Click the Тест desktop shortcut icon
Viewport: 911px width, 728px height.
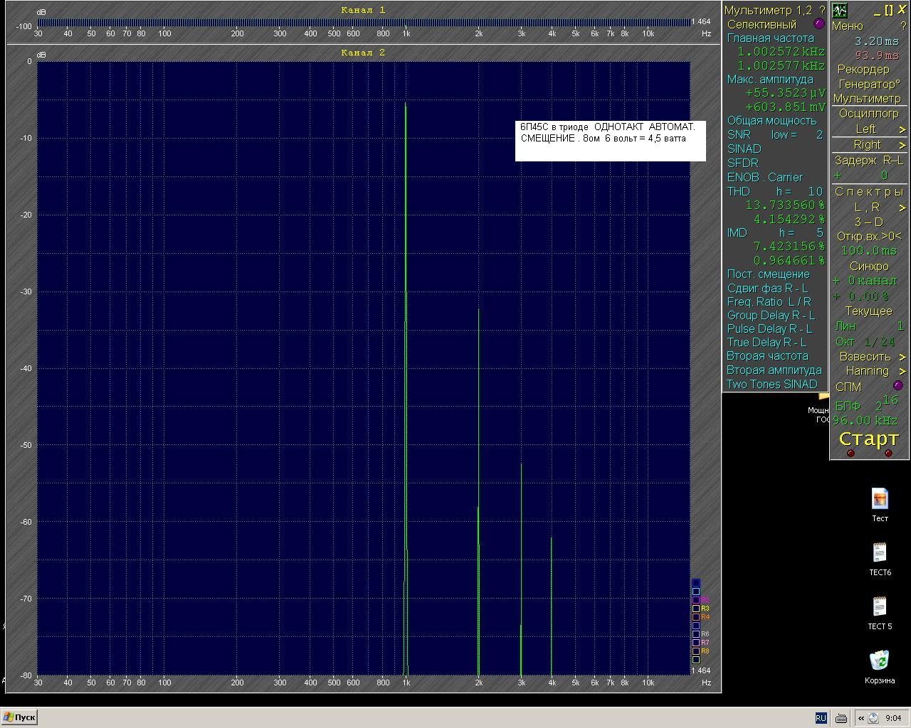880,498
